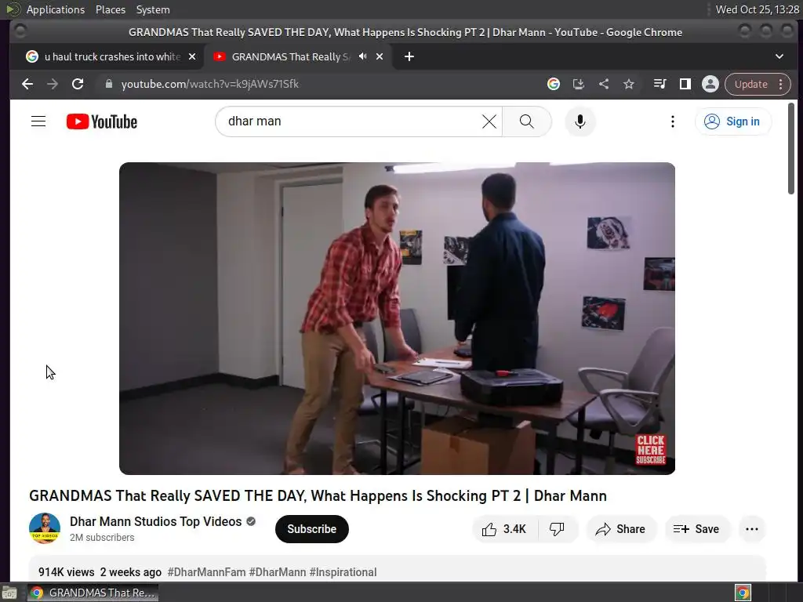Share the video
The height and width of the screenshot is (602, 803).
620,529
